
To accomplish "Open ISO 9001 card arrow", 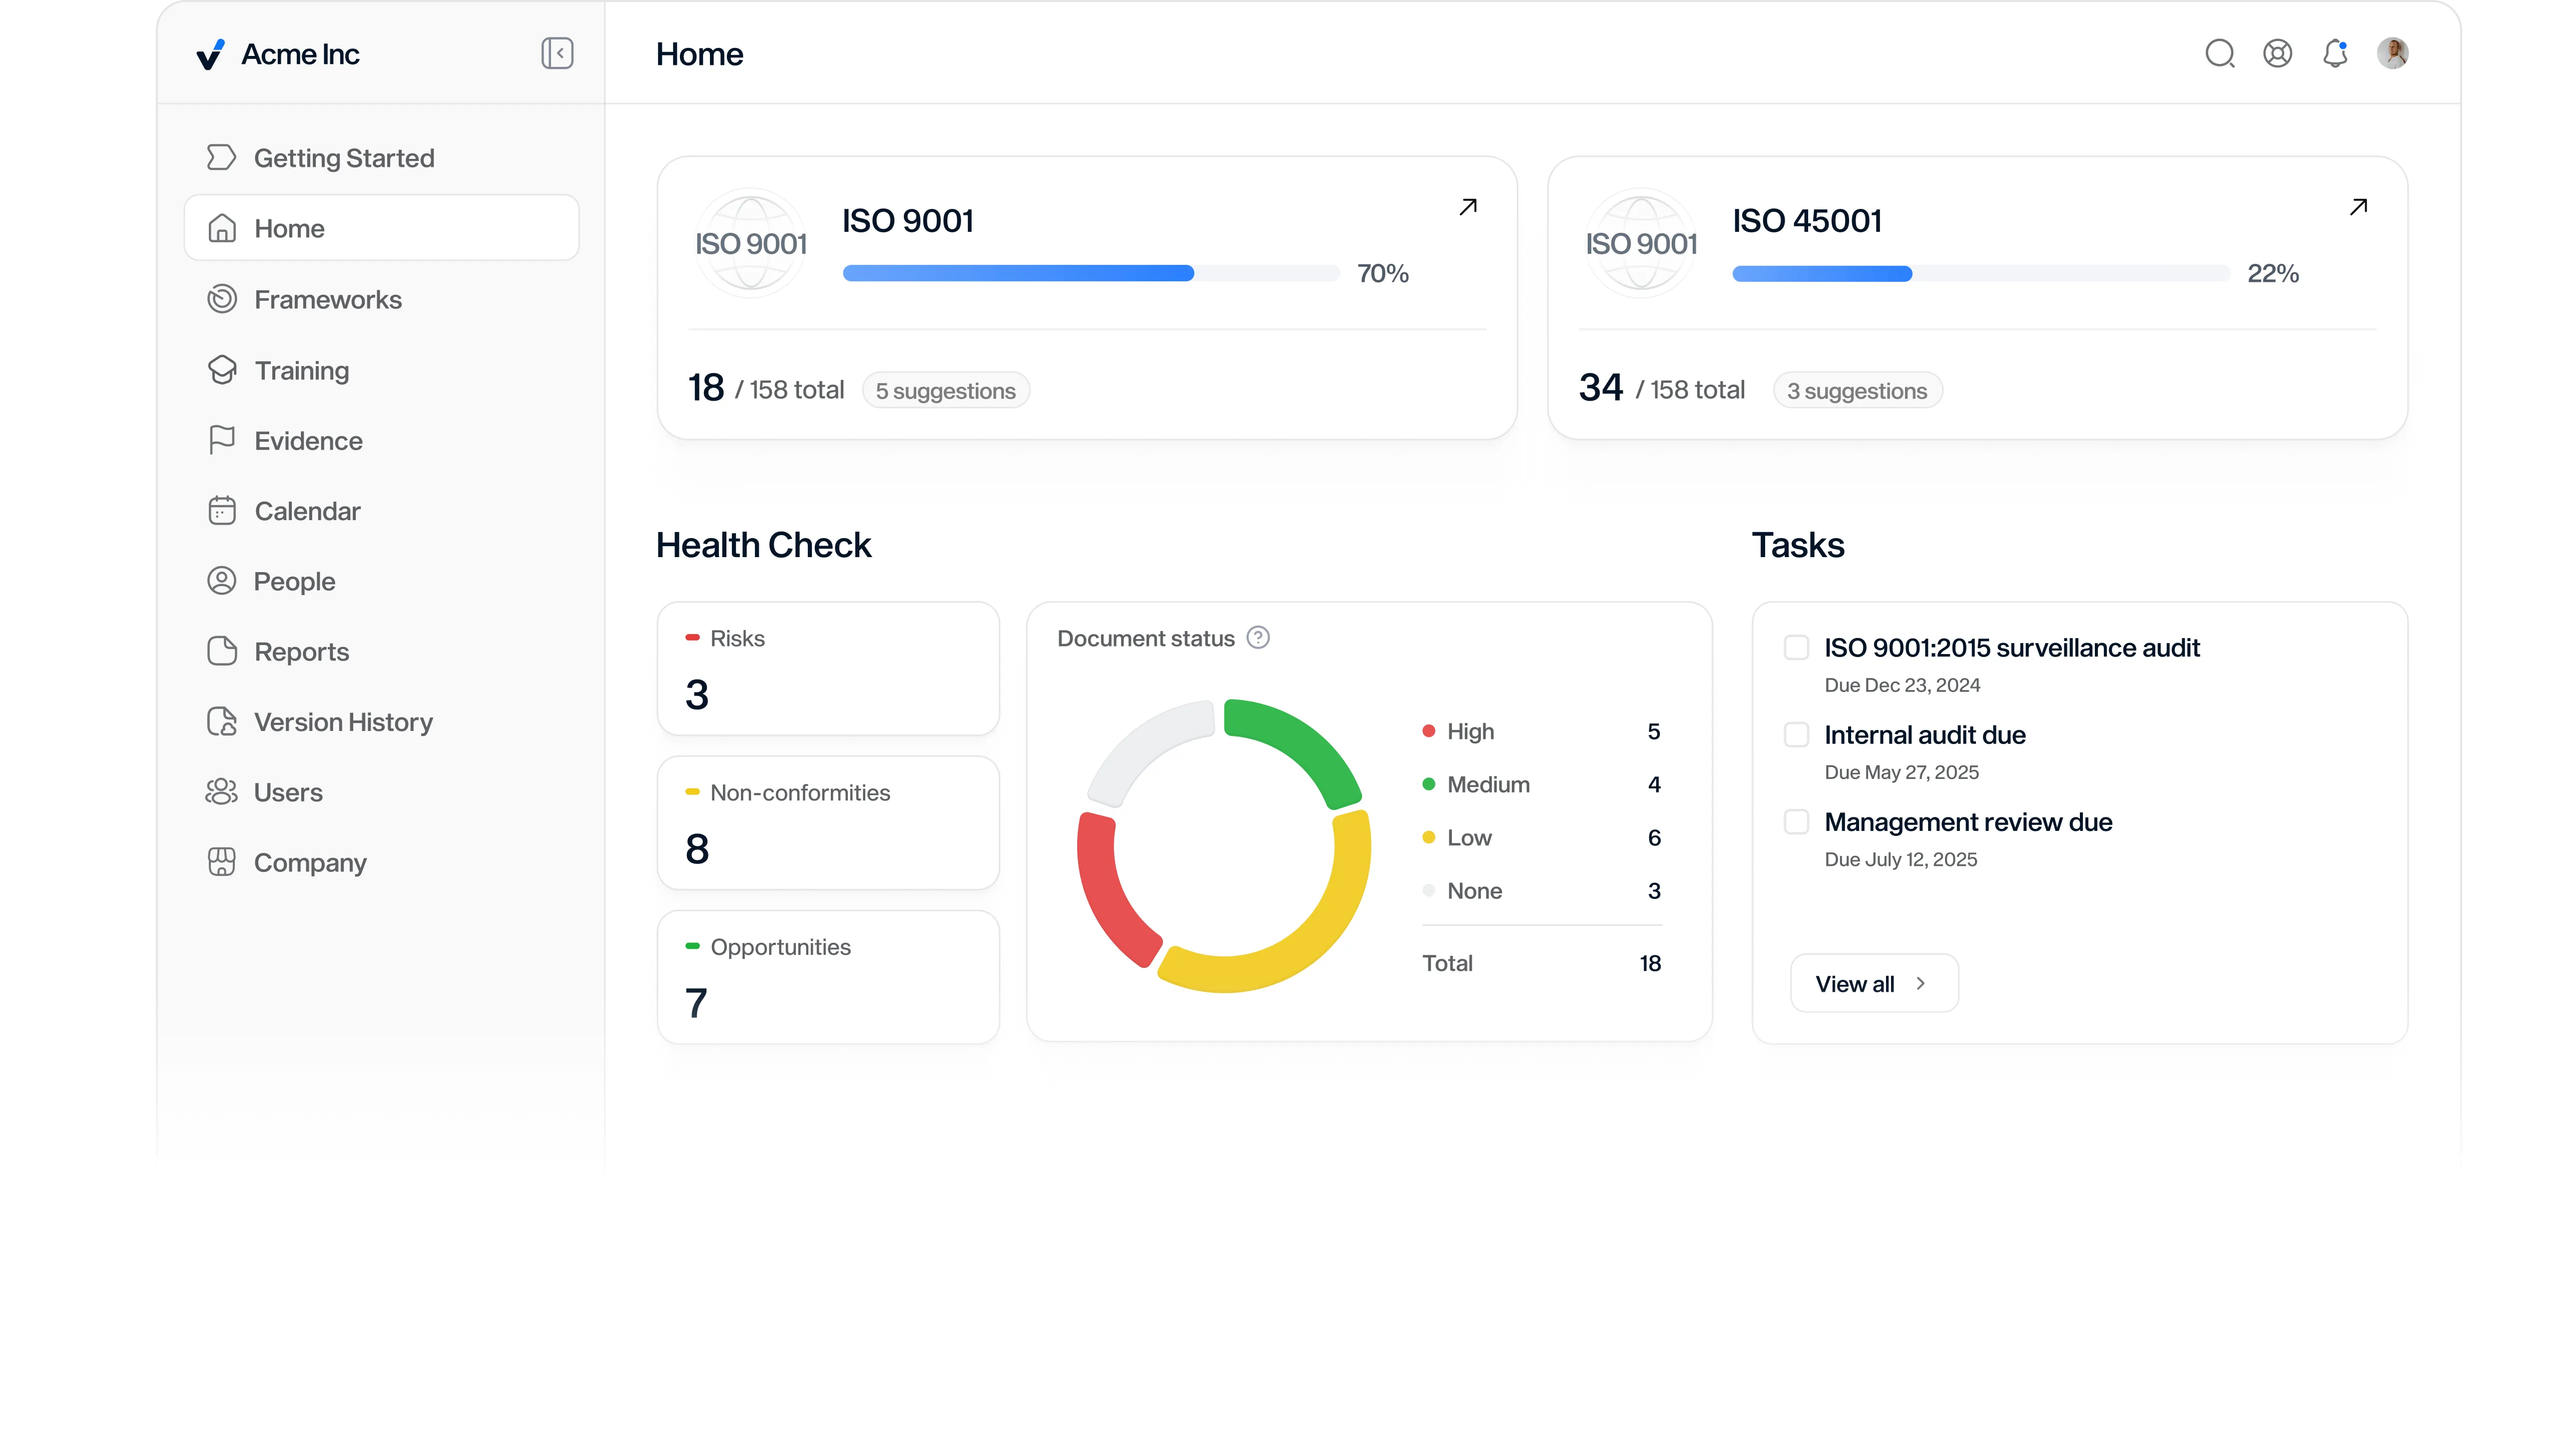I will [x=1467, y=207].
